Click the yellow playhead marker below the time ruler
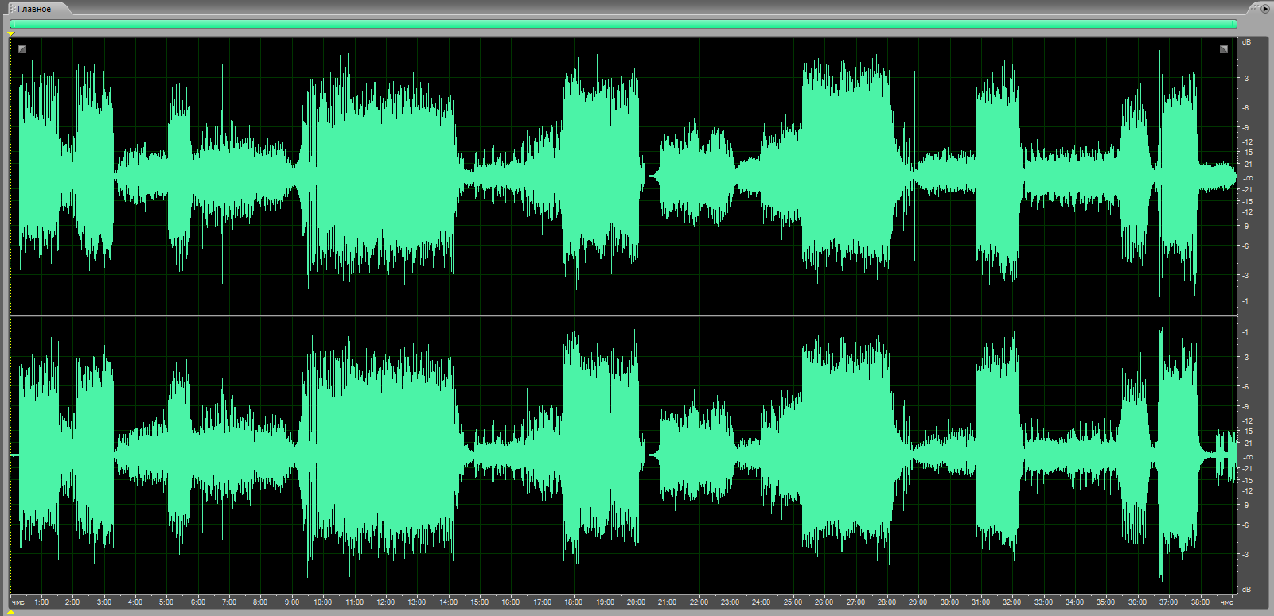This screenshot has width=1274, height=616. click(11, 612)
